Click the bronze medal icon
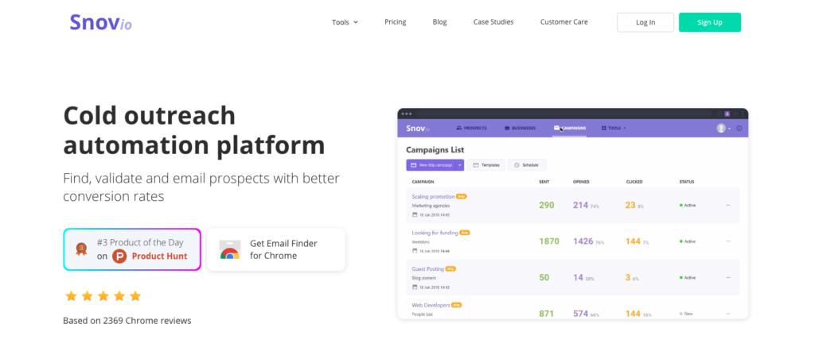Screen dimensions: 815x347 coord(81,249)
